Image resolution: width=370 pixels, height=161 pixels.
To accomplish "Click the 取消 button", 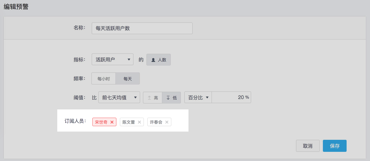I will pyautogui.click(x=308, y=146).
